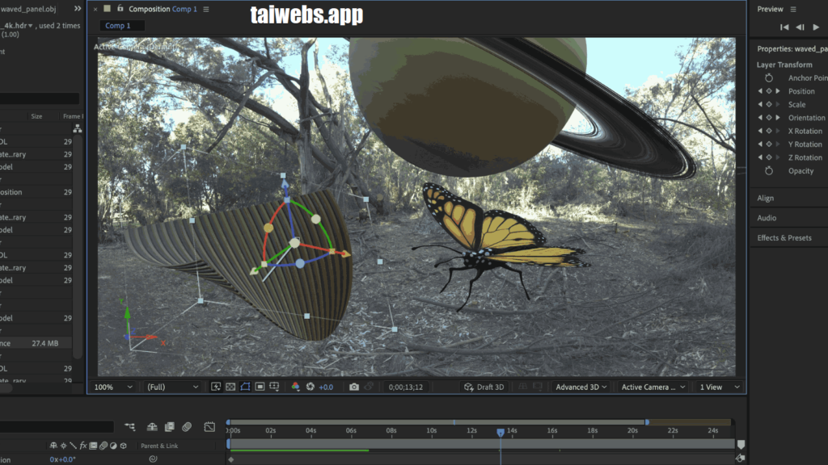Screen dimensions: 828x465
Task: Click the keyframe diamond in timeline track
Action: coord(230,459)
